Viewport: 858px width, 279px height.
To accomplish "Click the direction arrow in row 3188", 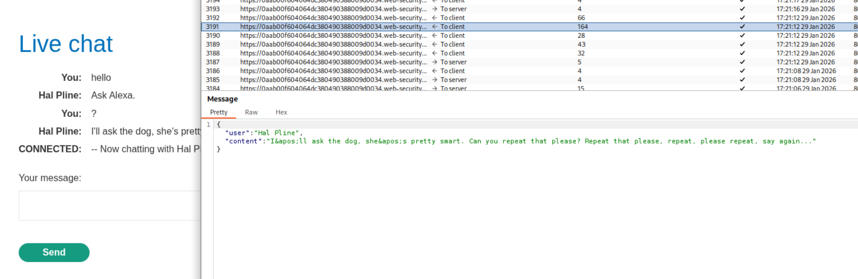I will 434,53.
